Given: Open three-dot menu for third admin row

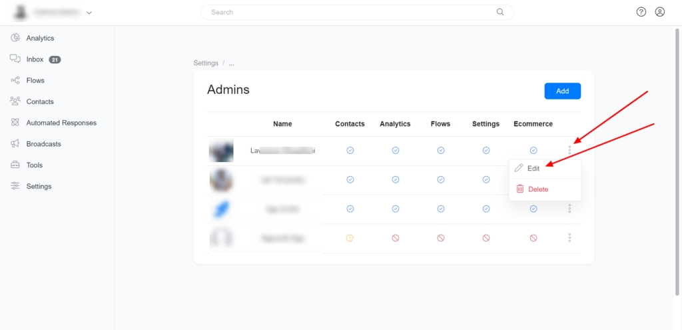Looking at the screenshot, I should pyautogui.click(x=569, y=209).
